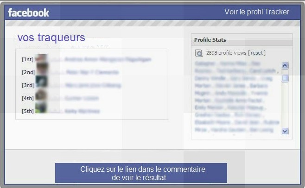Open the [2nd] tracker's profile picture
The height and width of the screenshot is (188, 305).
click(42, 69)
